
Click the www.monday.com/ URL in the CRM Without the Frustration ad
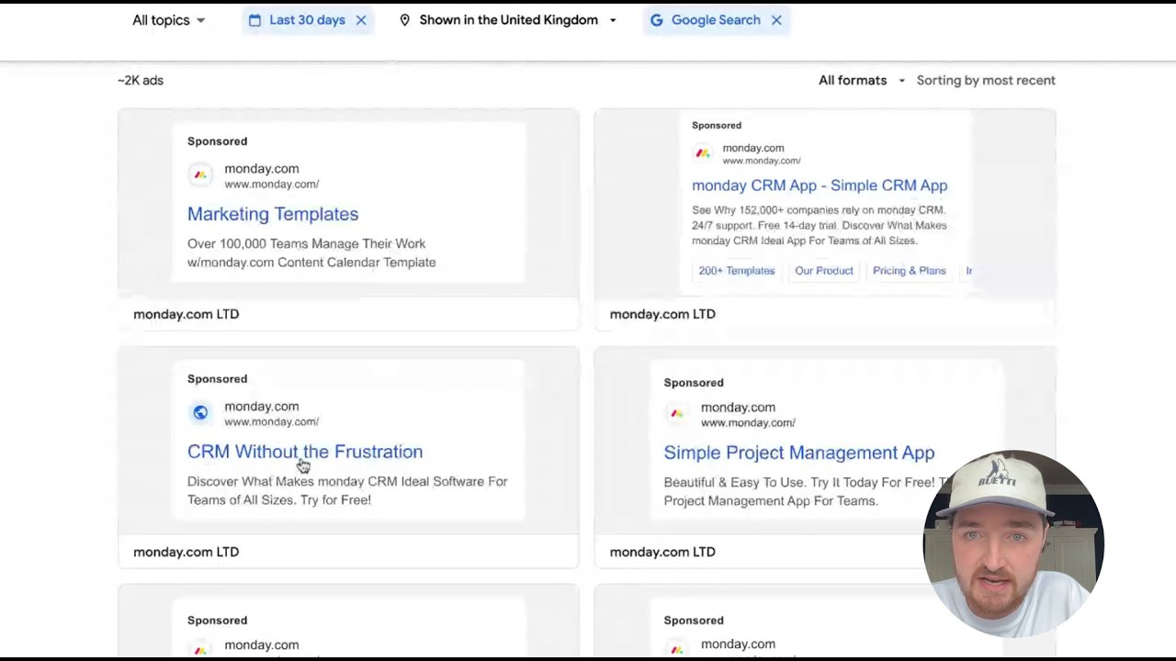[x=272, y=422]
